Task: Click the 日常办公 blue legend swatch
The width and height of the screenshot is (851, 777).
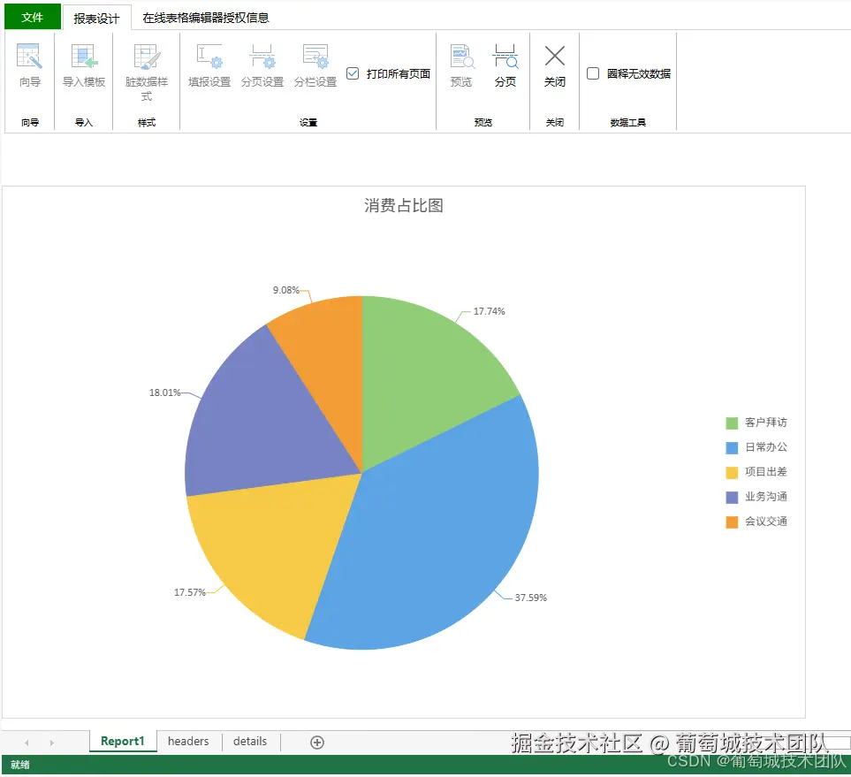Action: pos(732,448)
